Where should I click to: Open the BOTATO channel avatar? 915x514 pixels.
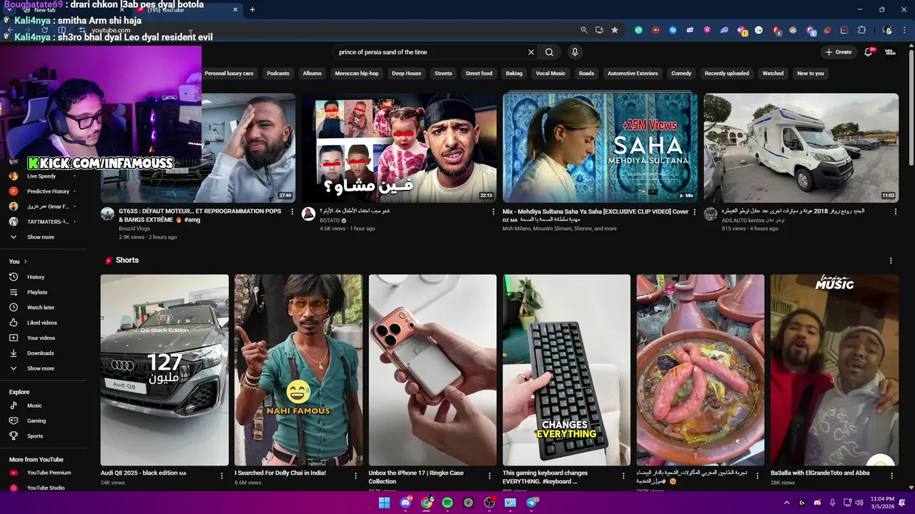click(x=308, y=214)
